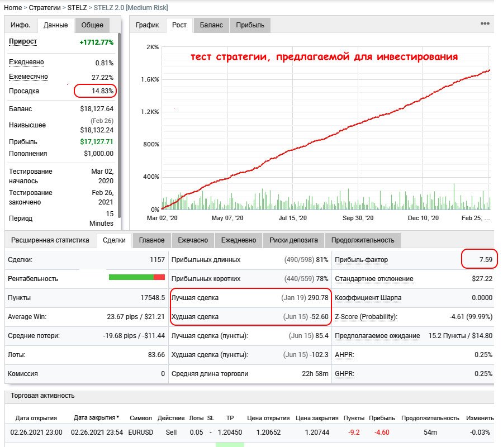Show the Ежечасно statistics tab
This screenshot has width=503, height=447.
pos(193,240)
